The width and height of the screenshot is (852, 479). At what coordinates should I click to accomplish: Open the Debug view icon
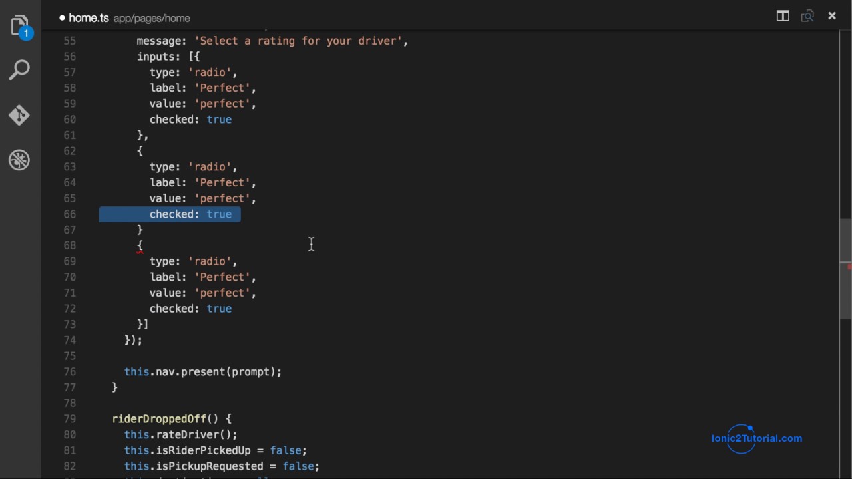click(19, 160)
